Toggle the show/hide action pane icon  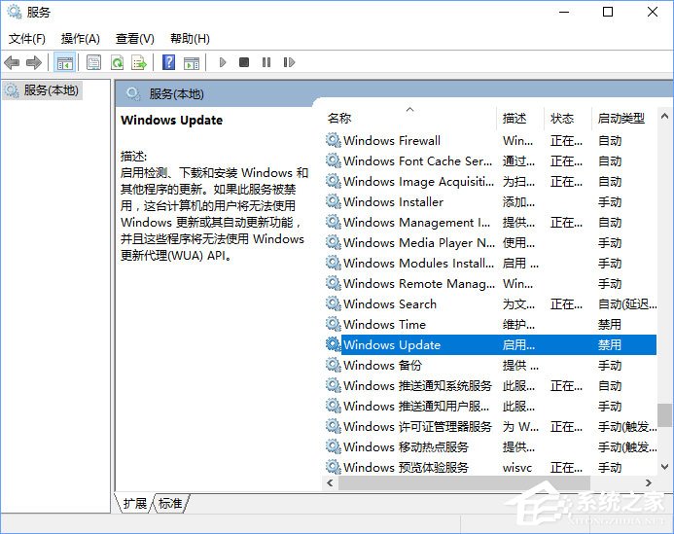pyautogui.click(x=192, y=63)
